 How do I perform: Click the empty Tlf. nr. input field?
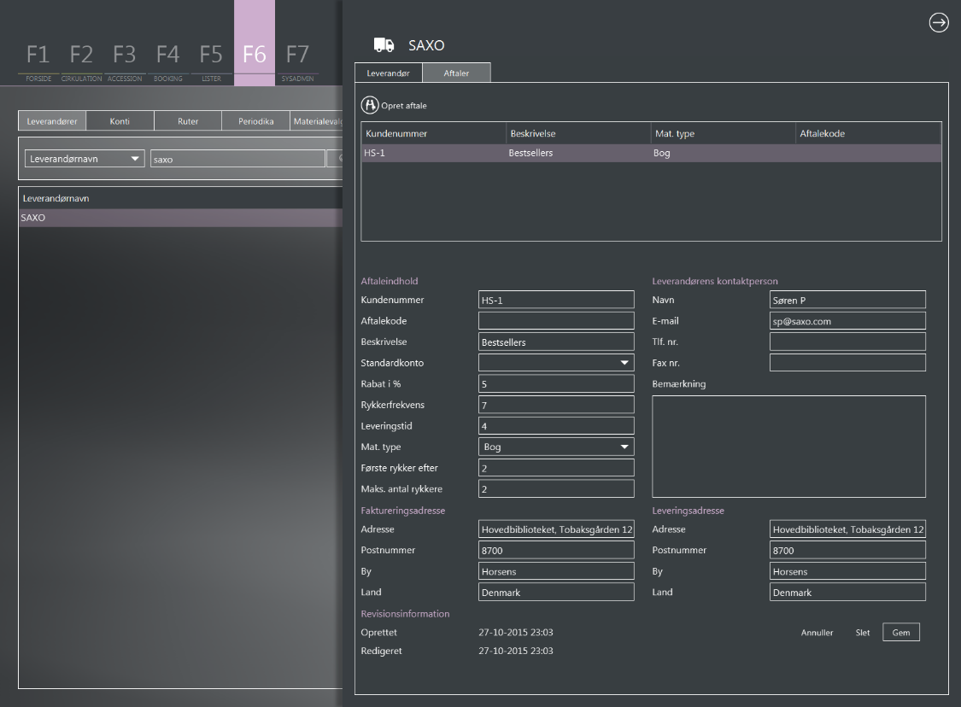coord(847,342)
